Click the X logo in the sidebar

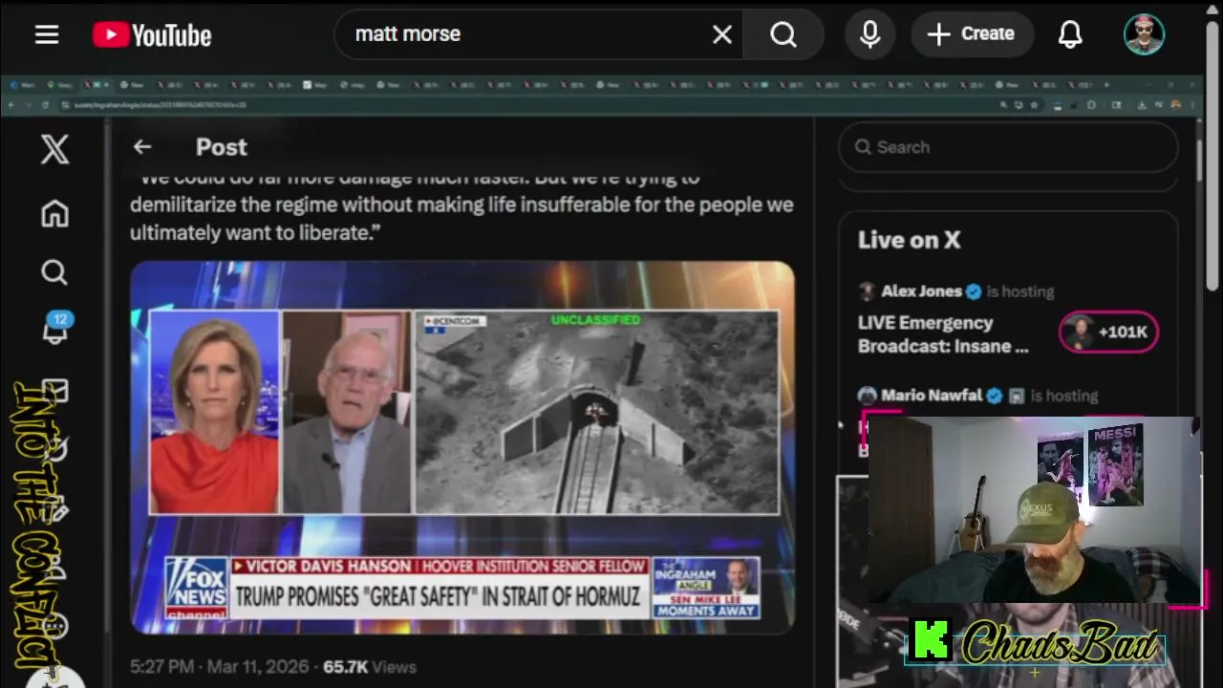(x=54, y=149)
